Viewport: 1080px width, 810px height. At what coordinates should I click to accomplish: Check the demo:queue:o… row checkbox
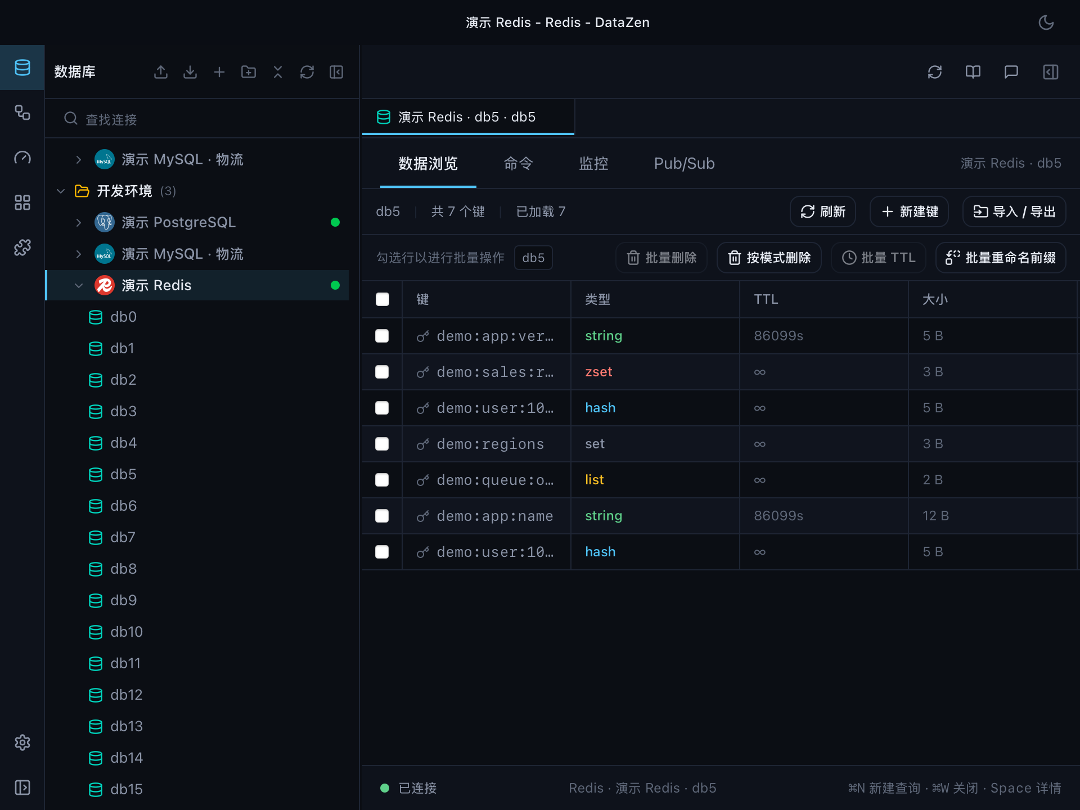[x=382, y=480]
